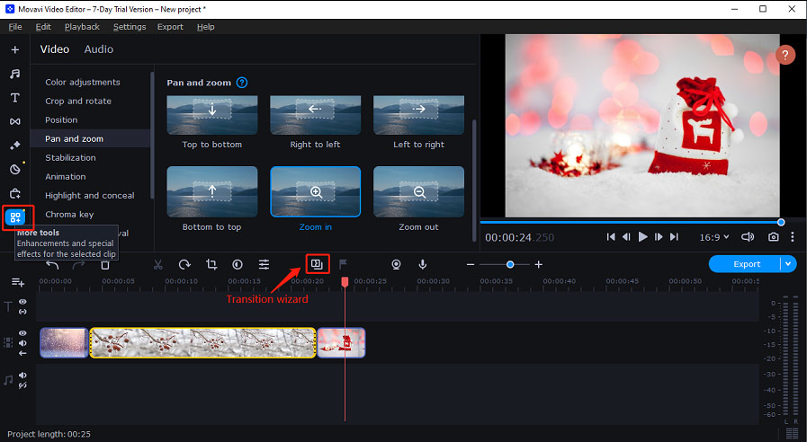Viewport: 807px width, 442px height.
Task: Open the File menu
Action: pos(15,27)
